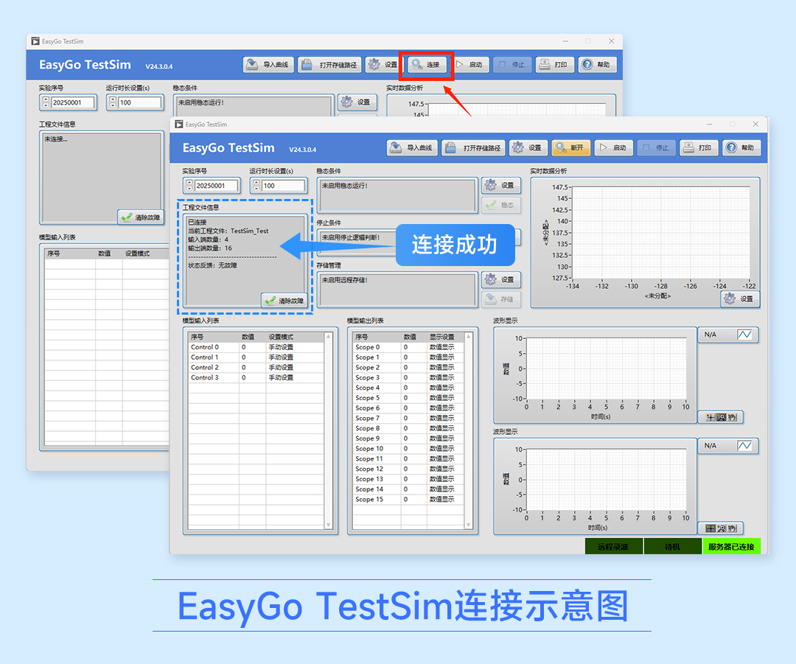Click scroll-down arrow of 模型输出列表
796x664 pixels.
pos(469,525)
